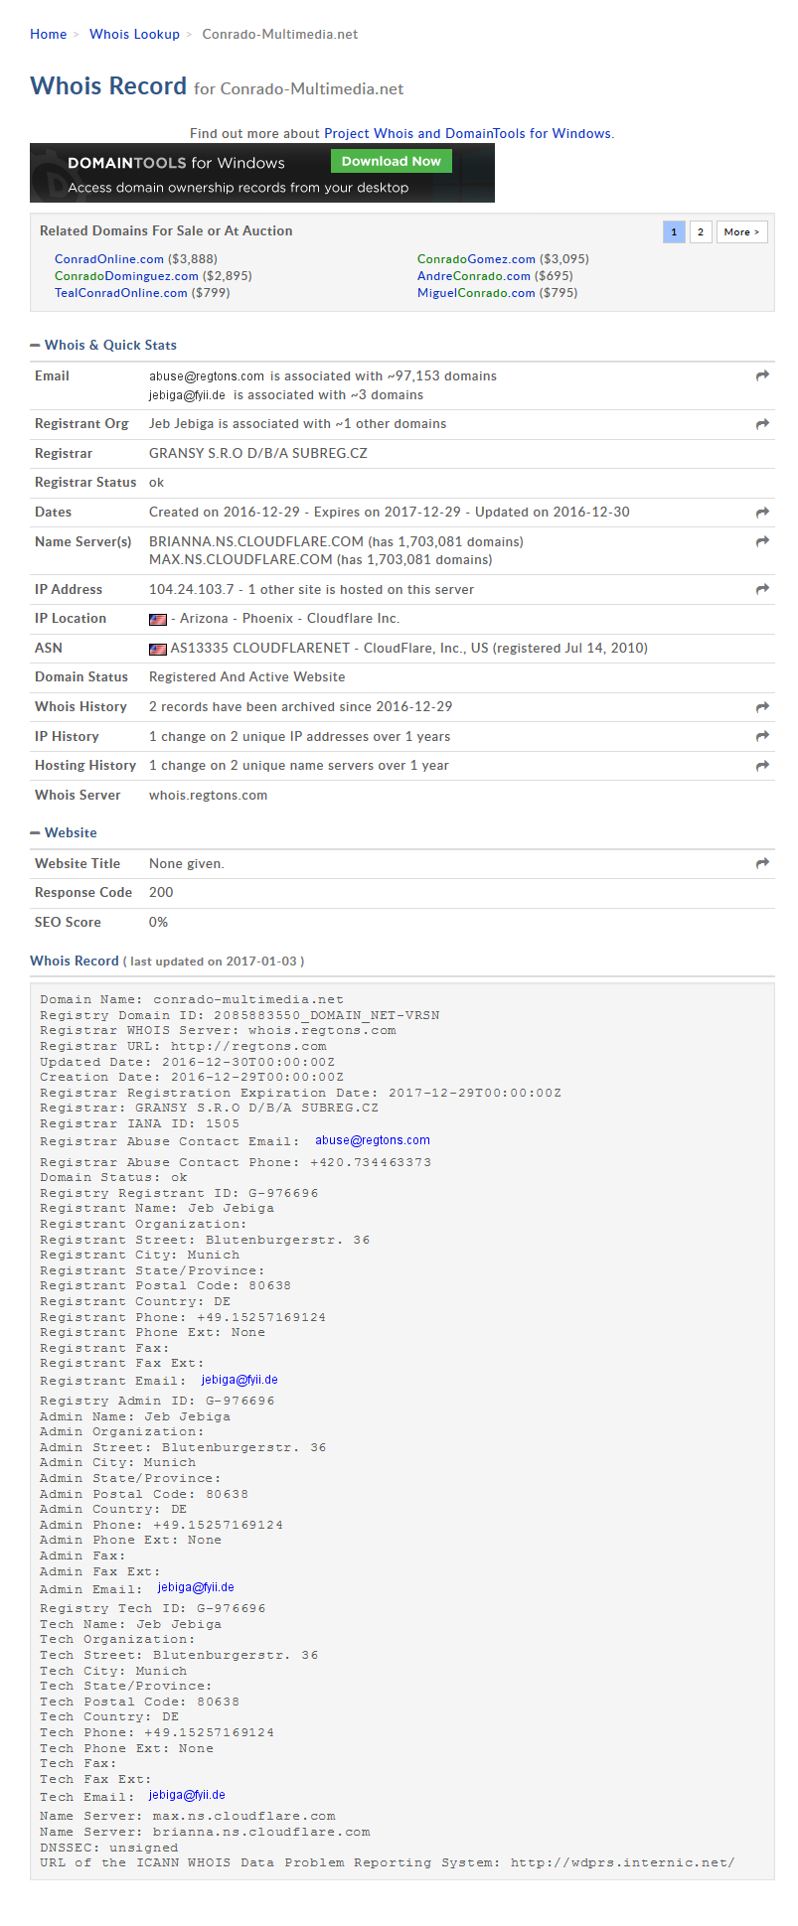Viewport: 798px width, 1926px height.
Task: Click the Registered And Active Website status
Action: [247, 677]
